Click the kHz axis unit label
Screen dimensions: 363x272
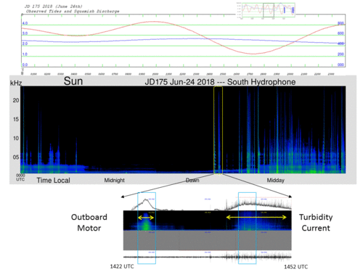click(16, 83)
